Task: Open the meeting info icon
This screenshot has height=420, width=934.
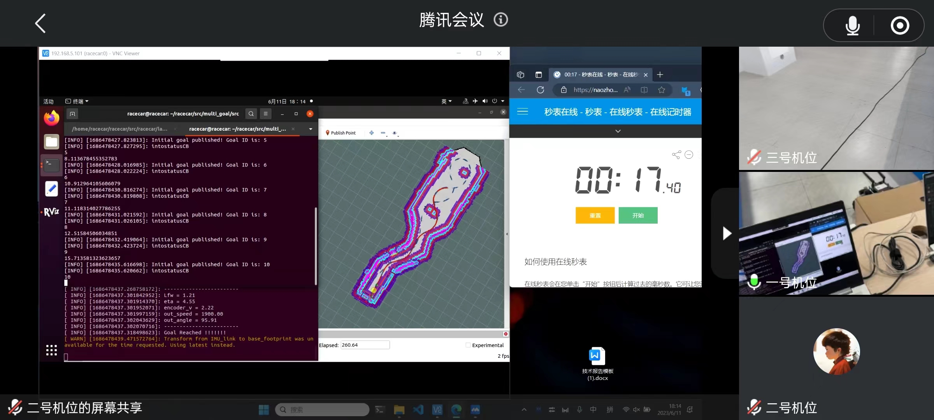Action: 500,19
